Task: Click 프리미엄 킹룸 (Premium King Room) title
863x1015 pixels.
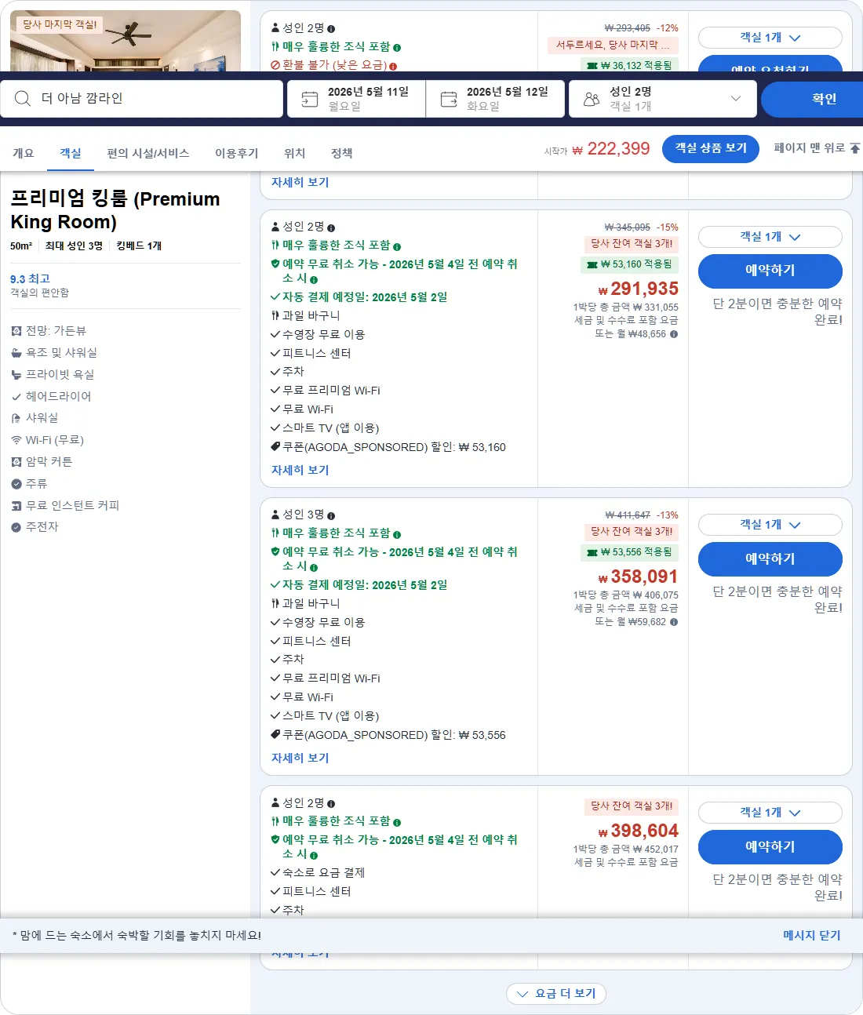Action: [x=115, y=210]
